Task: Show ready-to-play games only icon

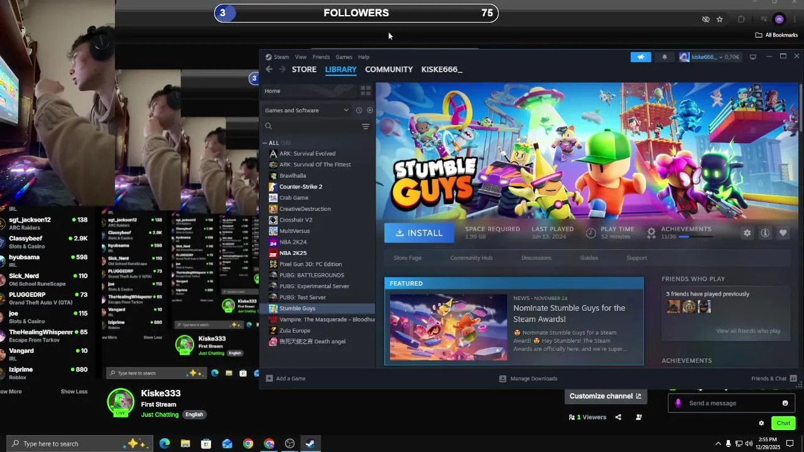Action: pos(369,110)
